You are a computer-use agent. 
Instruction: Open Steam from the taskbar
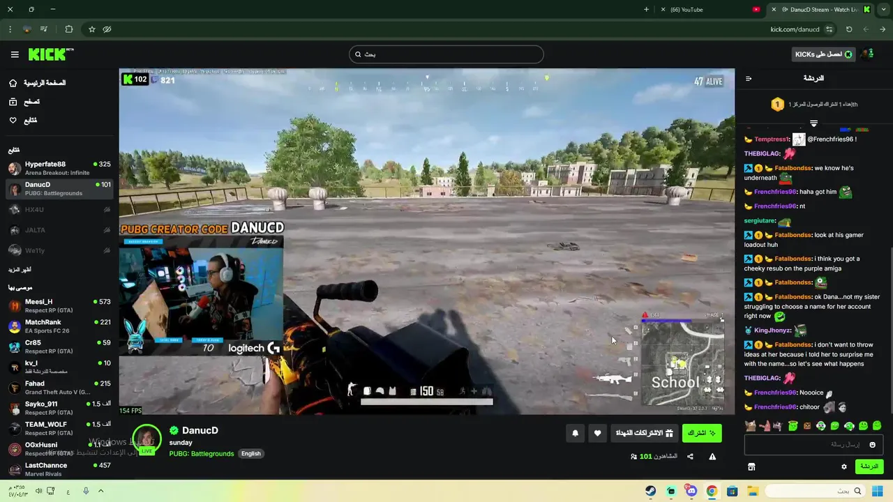click(x=650, y=491)
